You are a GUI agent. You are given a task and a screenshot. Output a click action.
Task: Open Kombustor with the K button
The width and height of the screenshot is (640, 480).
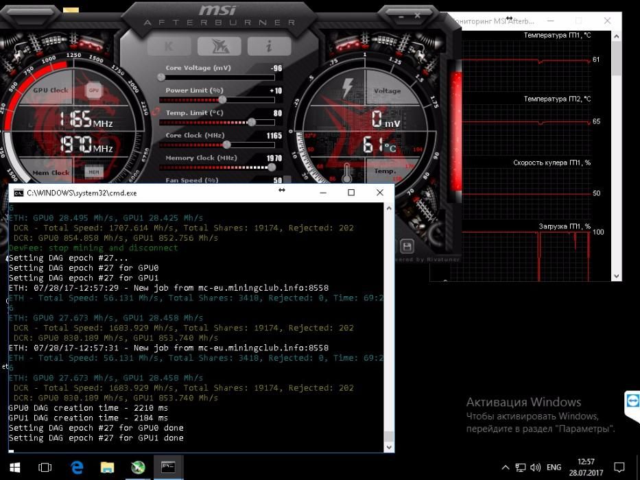pos(169,46)
